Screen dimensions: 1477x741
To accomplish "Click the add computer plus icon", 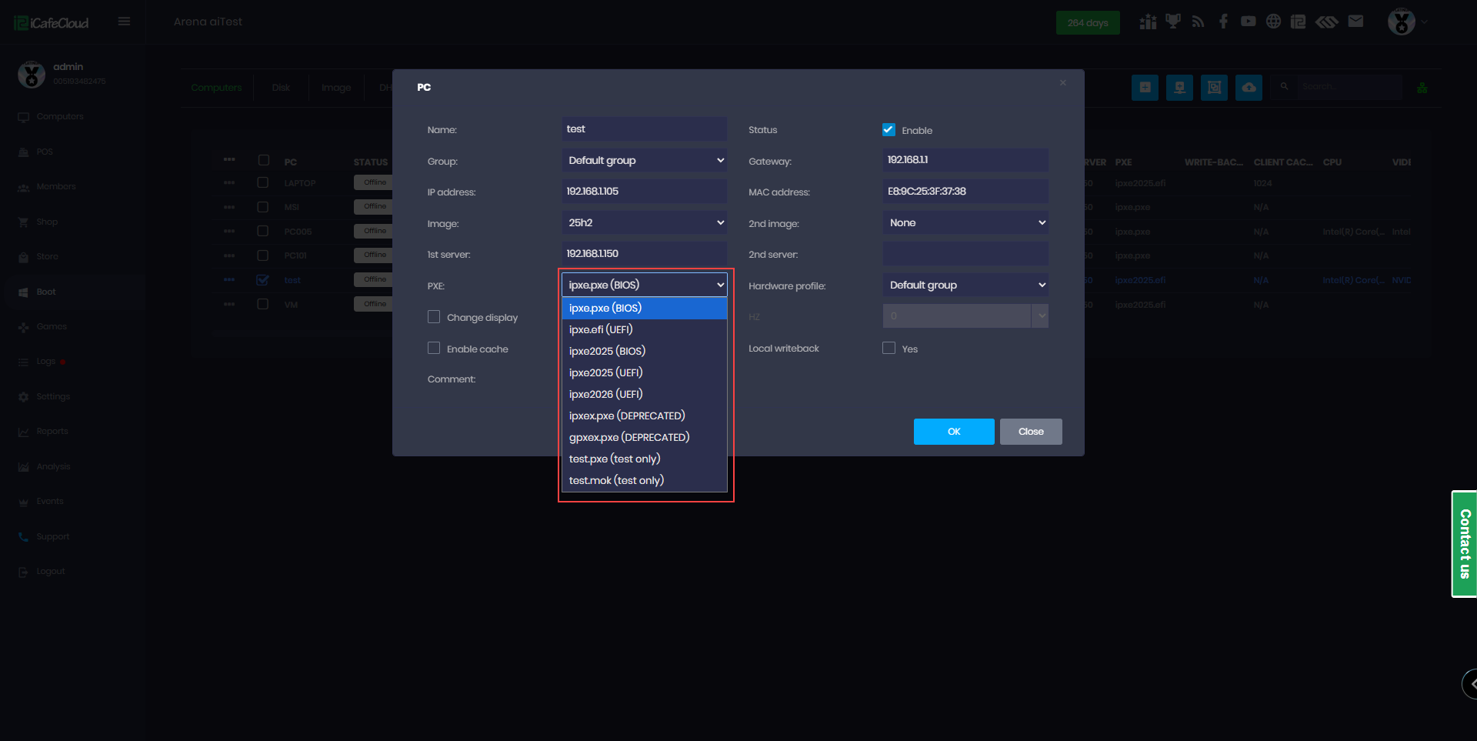I will tap(1145, 87).
